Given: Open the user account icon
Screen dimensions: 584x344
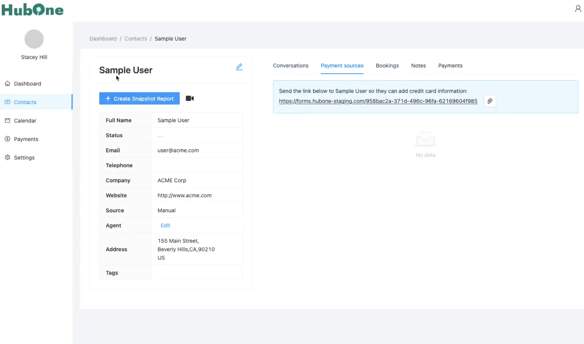Looking at the screenshot, I should [x=578, y=9].
